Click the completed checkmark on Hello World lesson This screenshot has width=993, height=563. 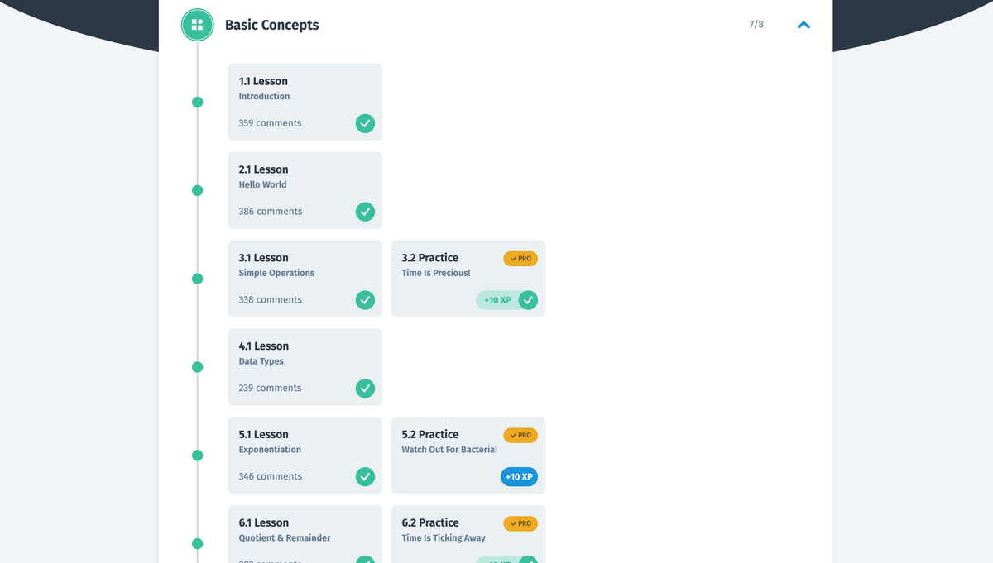(x=365, y=212)
